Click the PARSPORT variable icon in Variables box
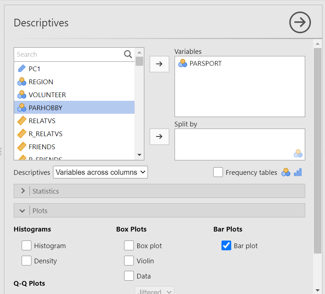Screen dimensions: 325x294 pyautogui.click(x=183, y=63)
